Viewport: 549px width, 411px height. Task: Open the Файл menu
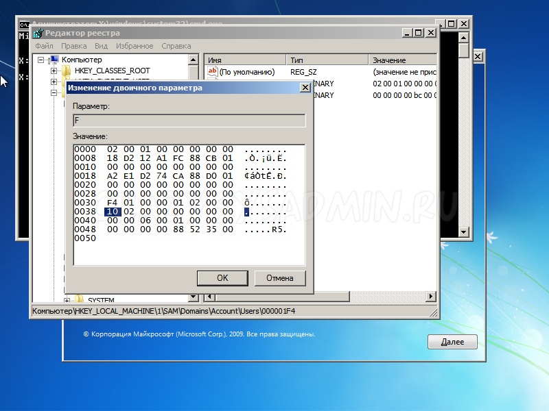pyautogui.click(x=44, y=46)
